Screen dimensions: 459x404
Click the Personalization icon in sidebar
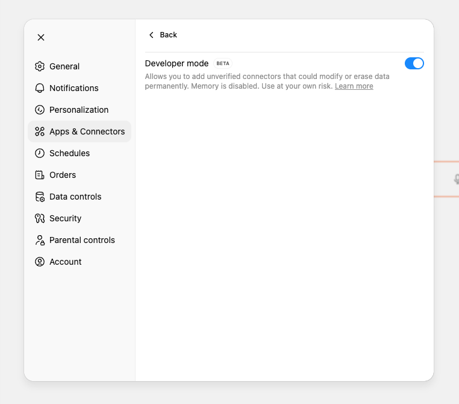point(40,110)
